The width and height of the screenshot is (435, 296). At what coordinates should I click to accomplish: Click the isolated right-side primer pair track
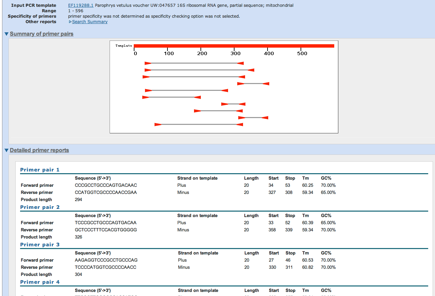click(x=253, y=83)
